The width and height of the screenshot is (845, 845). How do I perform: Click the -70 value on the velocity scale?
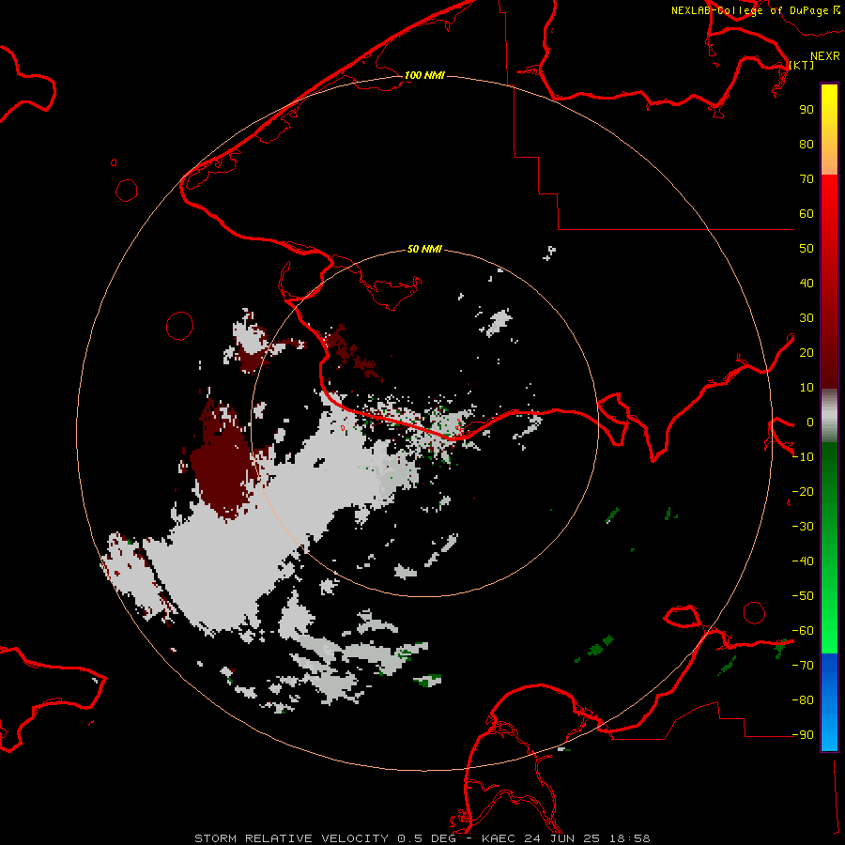(x=803, y=666)
